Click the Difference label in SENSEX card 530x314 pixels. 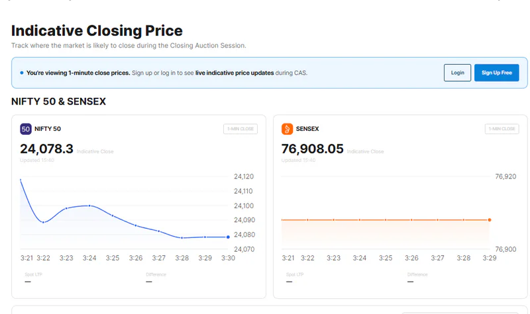pyautogui.click(x=417, y=274)
